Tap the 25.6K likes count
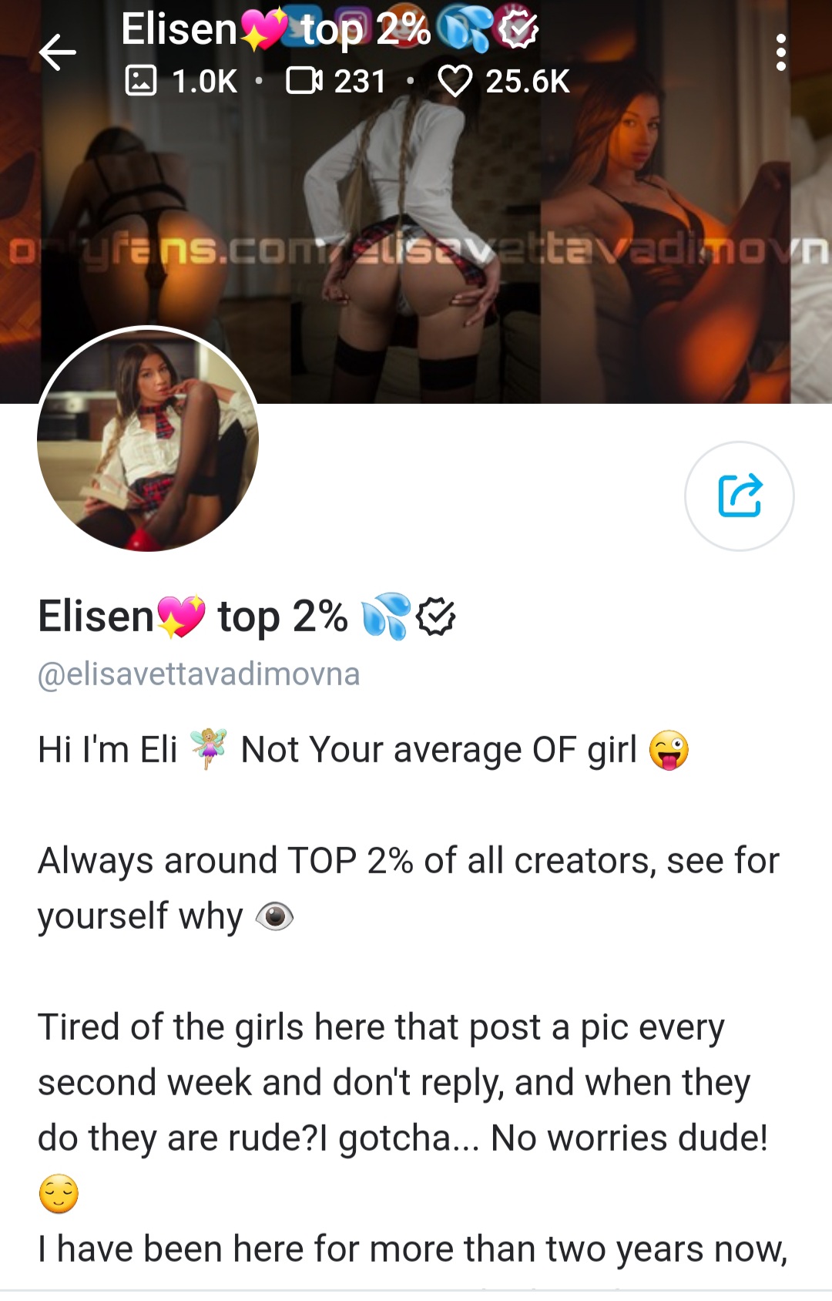Screen dimensions: 832x1301 click(528, 81)
